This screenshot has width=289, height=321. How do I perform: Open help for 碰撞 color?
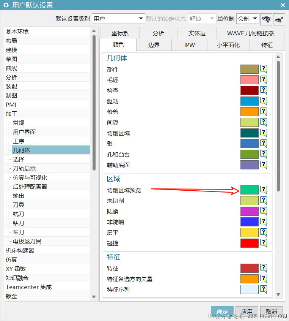coord(264,243)
